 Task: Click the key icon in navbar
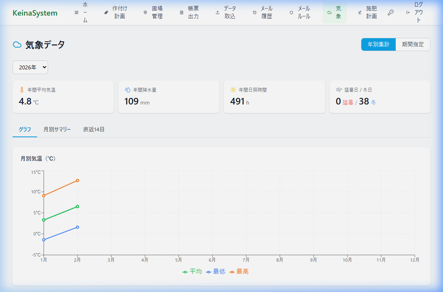[x=390, y=12]
